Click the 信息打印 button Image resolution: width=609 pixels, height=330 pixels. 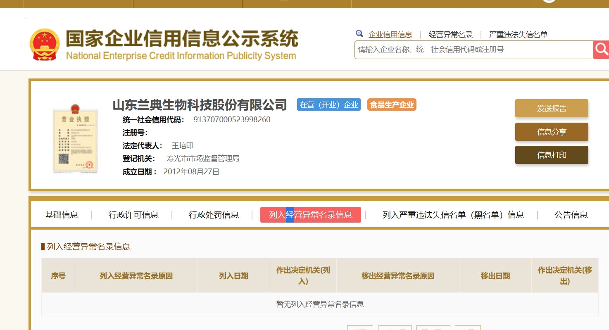[x=552, y=155]
